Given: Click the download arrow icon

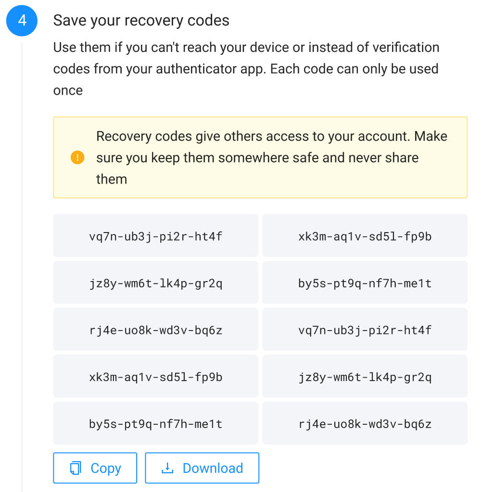Looking at the screenshot, I should [x=167, y=468].
